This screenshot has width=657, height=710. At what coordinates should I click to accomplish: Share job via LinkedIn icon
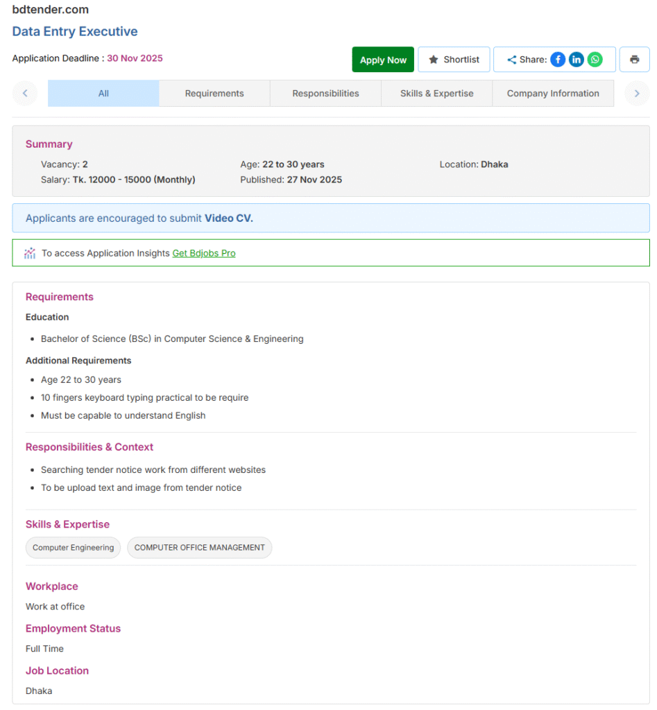coord(577,60)
